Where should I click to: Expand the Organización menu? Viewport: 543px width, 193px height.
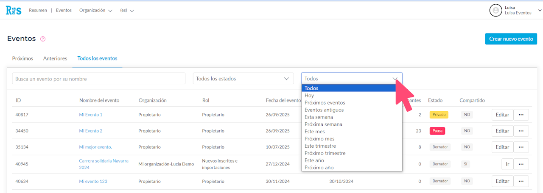click(95, 11)
